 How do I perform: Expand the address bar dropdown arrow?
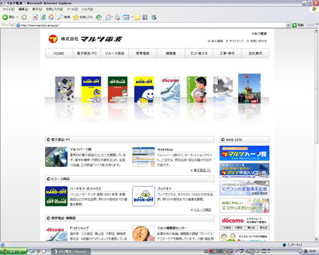pyautogui.click(x=288, y=25)
